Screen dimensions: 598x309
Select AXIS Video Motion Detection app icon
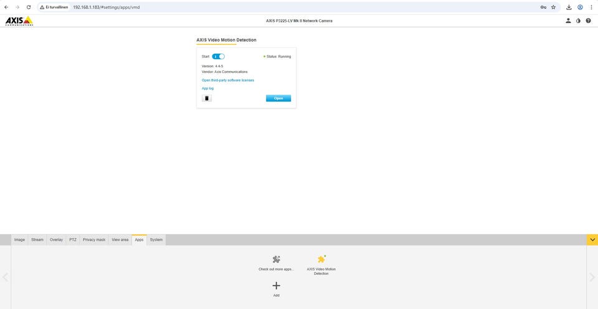321,259
